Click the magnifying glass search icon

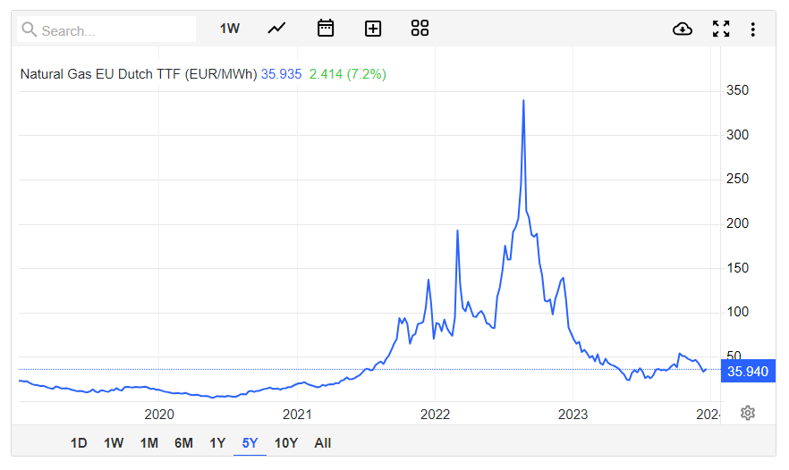(x=30, y=29)
